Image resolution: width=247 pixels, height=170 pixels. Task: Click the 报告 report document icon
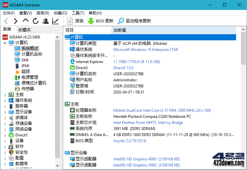(x=70, y=21)
